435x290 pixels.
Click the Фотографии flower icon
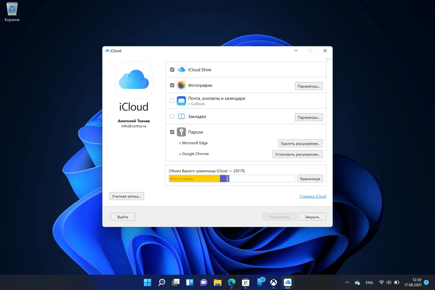181,85
